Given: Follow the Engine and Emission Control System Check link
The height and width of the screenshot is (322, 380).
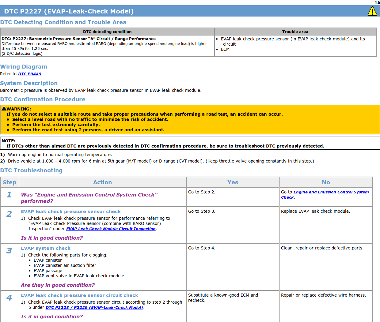Looking at the screenshot, I should point(331,192).
